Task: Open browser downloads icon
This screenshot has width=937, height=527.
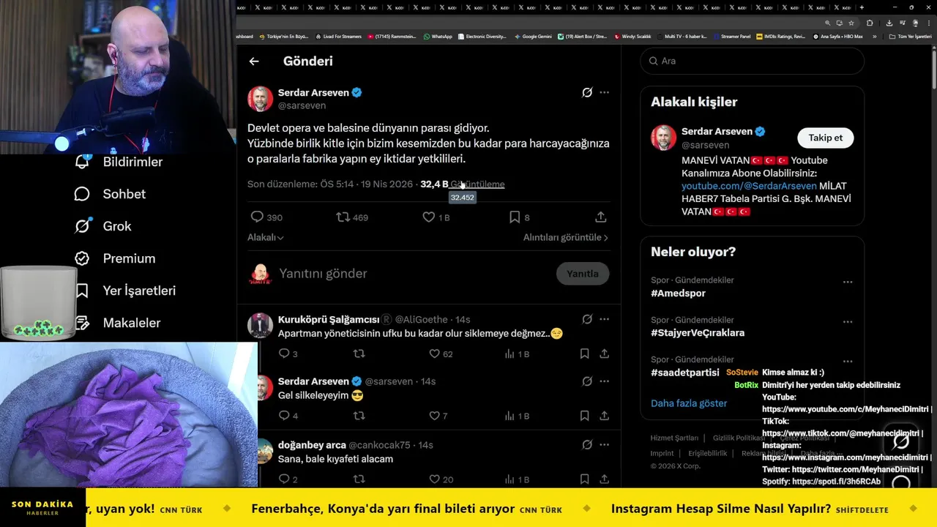Action: click(x=889, y=23)
